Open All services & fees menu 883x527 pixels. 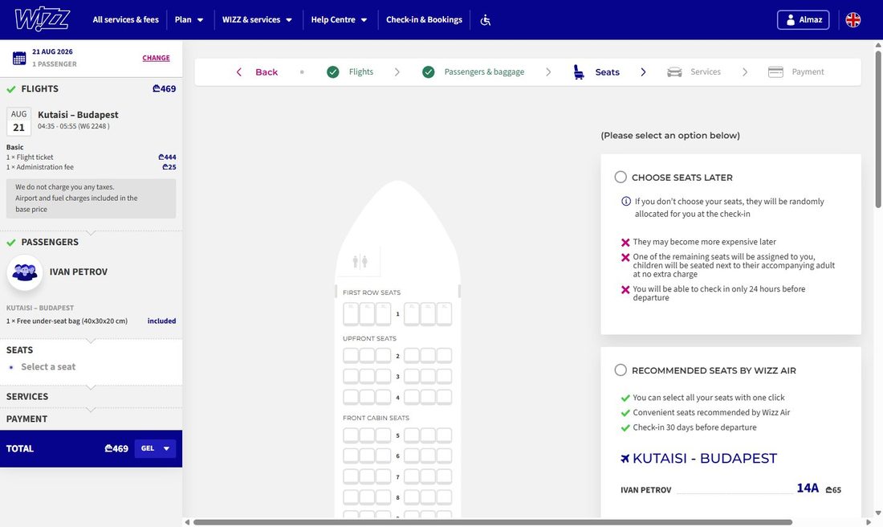[x=125, y=20]
